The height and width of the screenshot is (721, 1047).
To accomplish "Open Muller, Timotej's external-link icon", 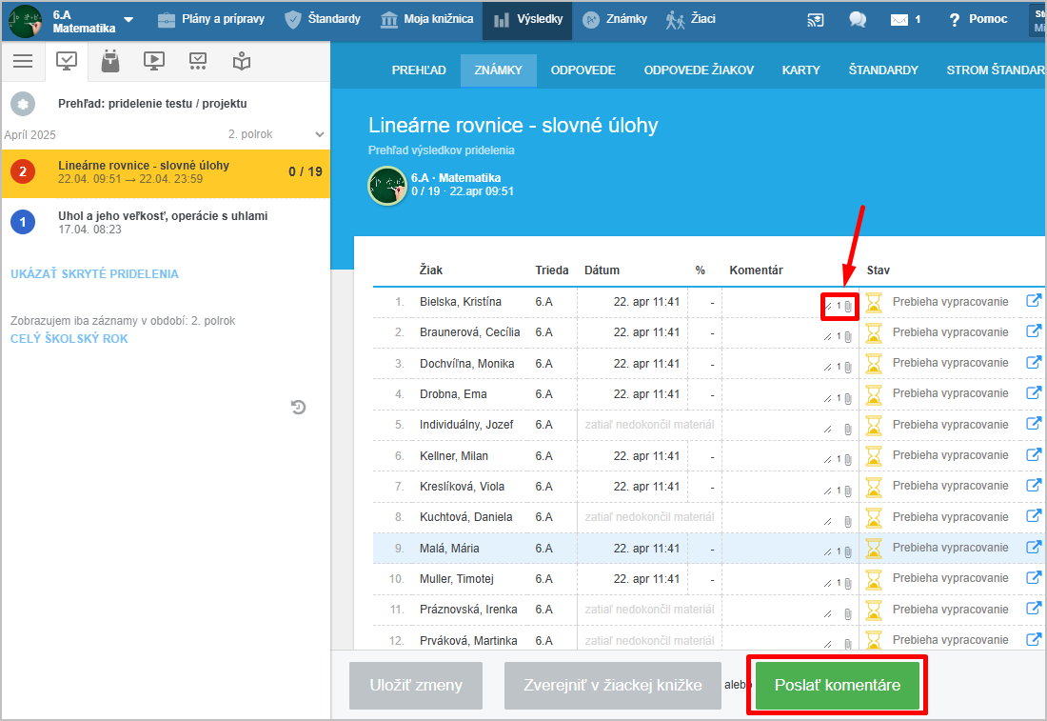I will pos(1034,577).
